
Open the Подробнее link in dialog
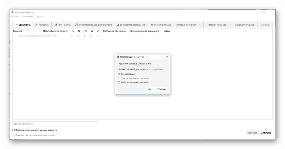pos(158,69)
